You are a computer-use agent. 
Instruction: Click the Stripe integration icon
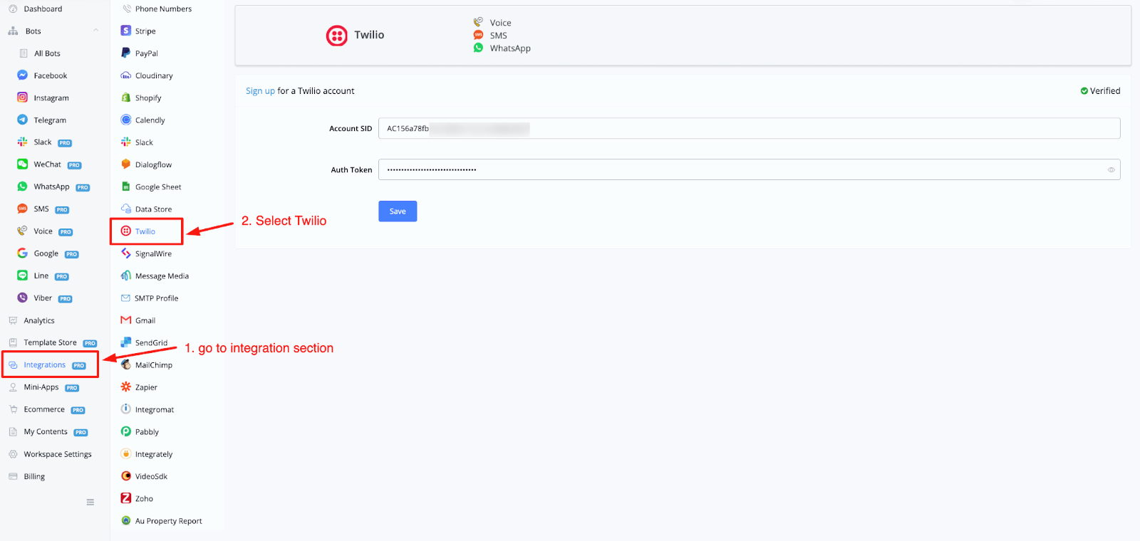pyautogui.click(x=126, y=31)
